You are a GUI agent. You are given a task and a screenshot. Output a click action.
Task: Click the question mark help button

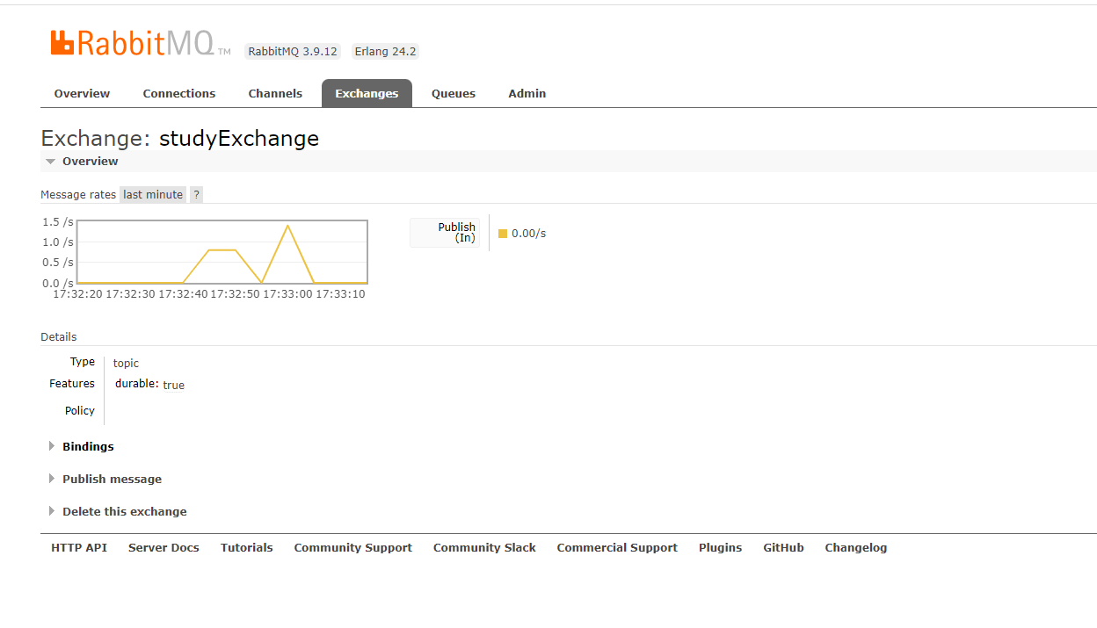pyautogui.click(x=196, y=195)
